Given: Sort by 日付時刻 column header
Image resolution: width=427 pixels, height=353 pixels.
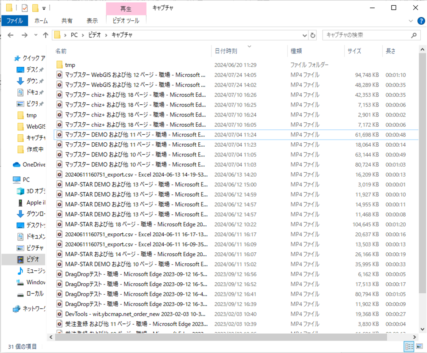Looking at the screenshot, I should (226, 51).
